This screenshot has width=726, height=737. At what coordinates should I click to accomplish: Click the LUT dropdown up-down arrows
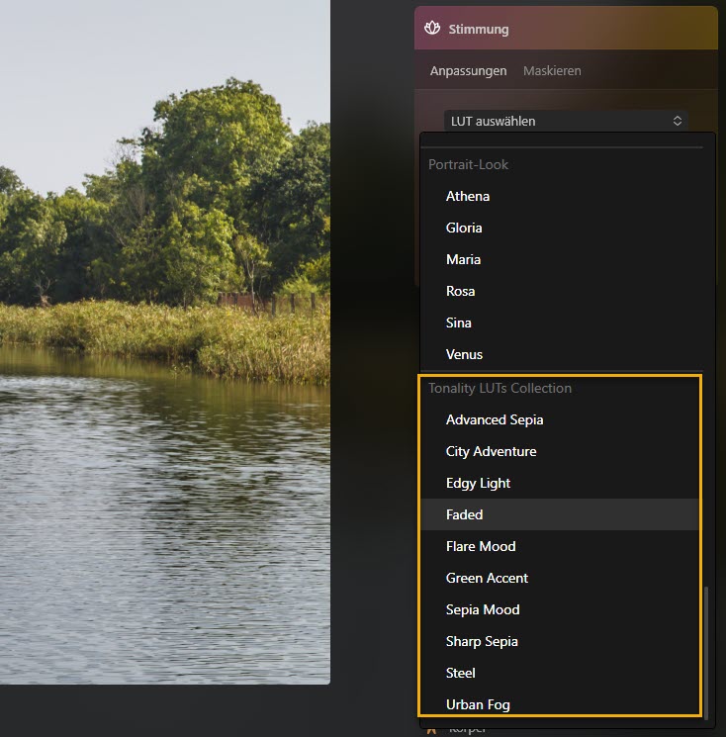click(x=678, y=121)
